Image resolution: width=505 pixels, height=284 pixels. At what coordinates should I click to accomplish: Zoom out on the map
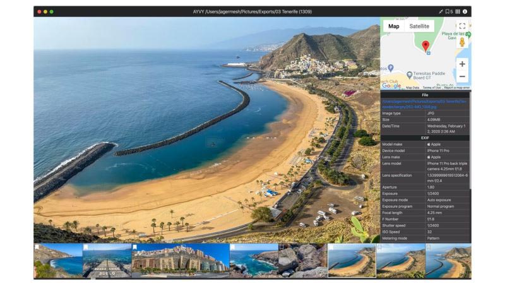pos(462,76)
